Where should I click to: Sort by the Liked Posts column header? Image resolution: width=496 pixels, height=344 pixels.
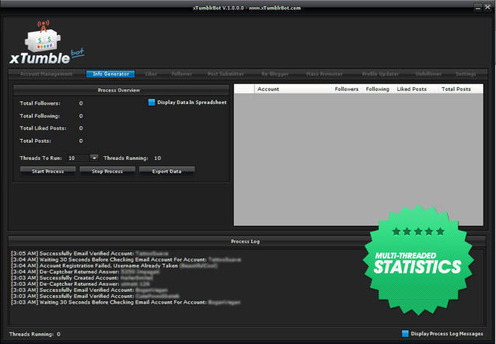click(x=411, y=89)
